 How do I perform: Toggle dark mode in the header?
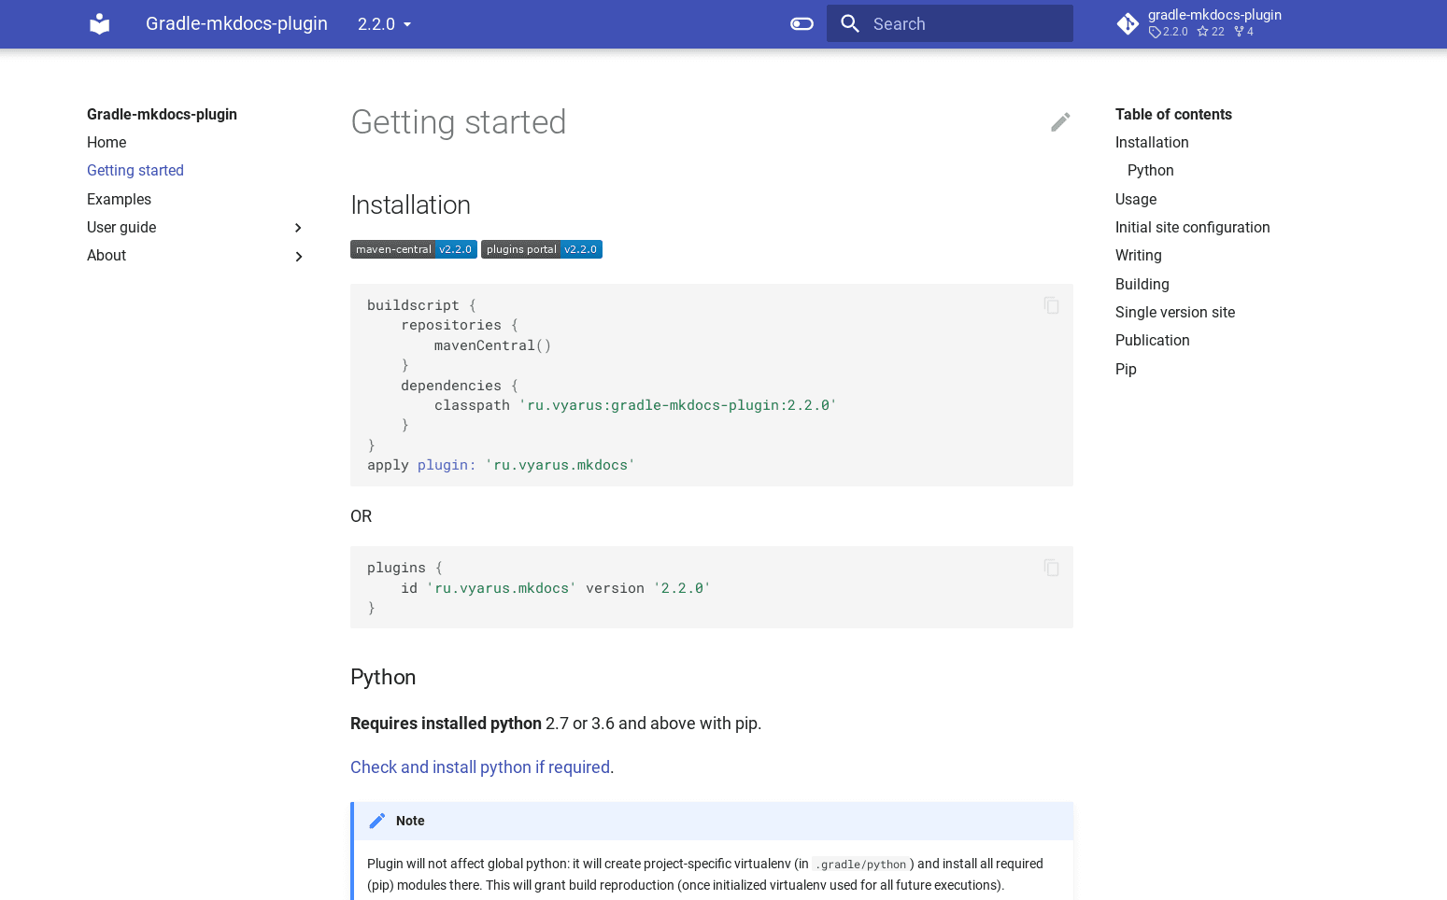[802, 23]
